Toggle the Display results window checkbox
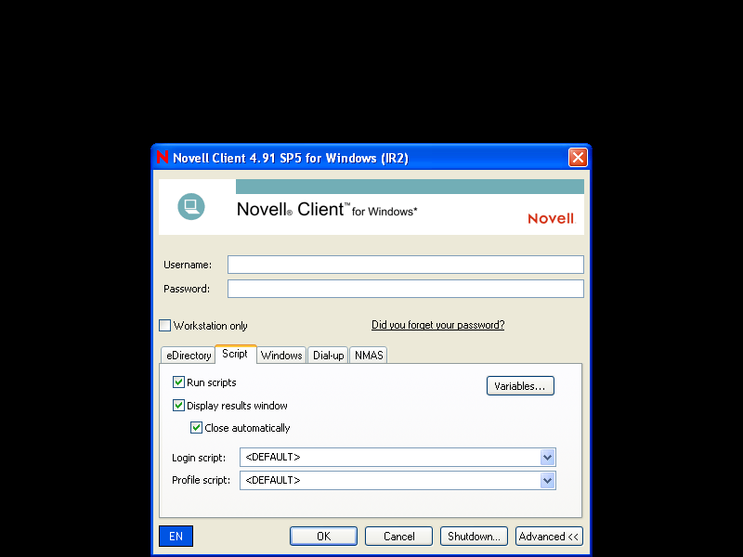 [x=178, y=406]
